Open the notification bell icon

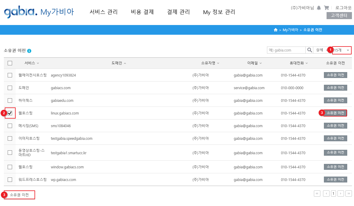coord(319,8)
